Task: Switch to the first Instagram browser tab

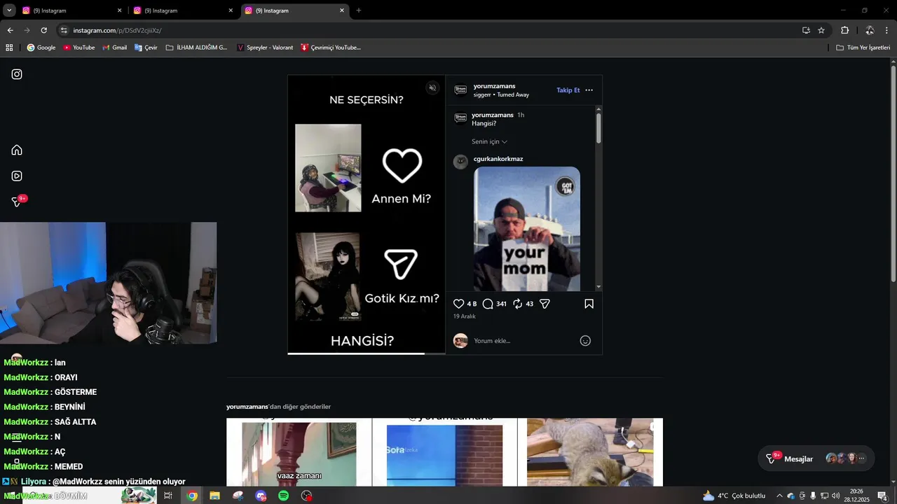Action: point(71,10)
